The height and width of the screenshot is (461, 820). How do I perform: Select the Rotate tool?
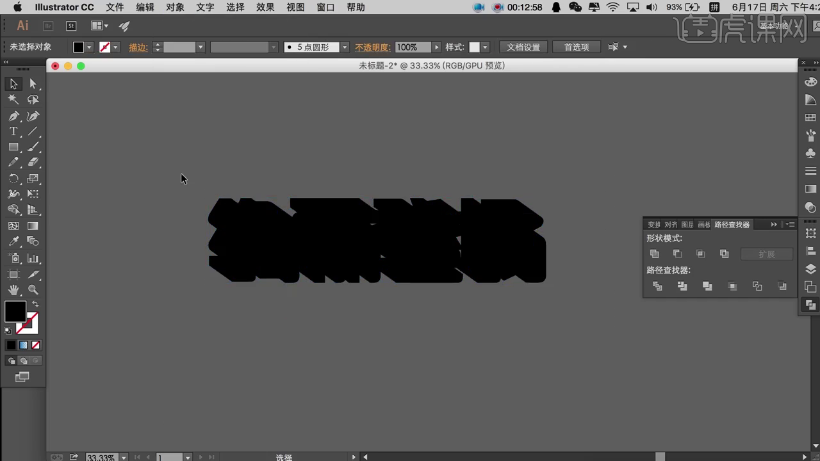tap(13, 179)
